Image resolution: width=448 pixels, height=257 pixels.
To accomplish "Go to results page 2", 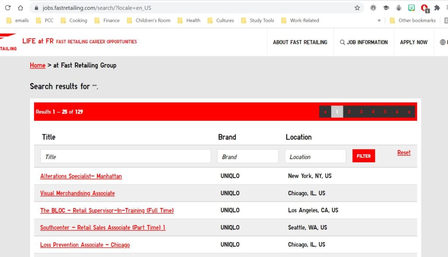I will pos(349,112).
